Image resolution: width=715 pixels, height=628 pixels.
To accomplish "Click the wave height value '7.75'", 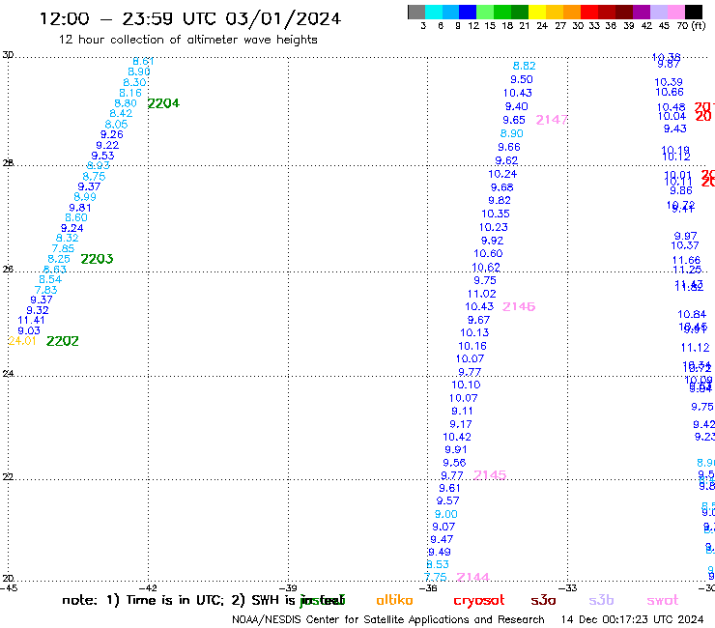I will (436, 577).
